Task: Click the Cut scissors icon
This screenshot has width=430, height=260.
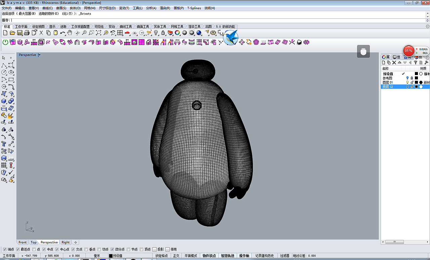Action: [41, 33]
